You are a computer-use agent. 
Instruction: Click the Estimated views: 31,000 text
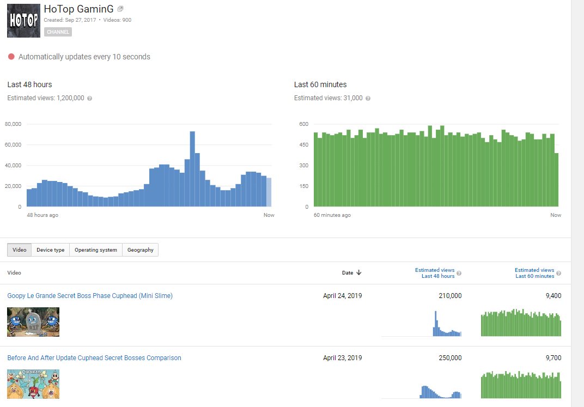(328, 98)
